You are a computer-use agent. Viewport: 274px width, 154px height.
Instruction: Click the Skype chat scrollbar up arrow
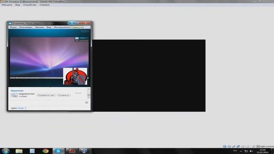click(x=89, y=89)
